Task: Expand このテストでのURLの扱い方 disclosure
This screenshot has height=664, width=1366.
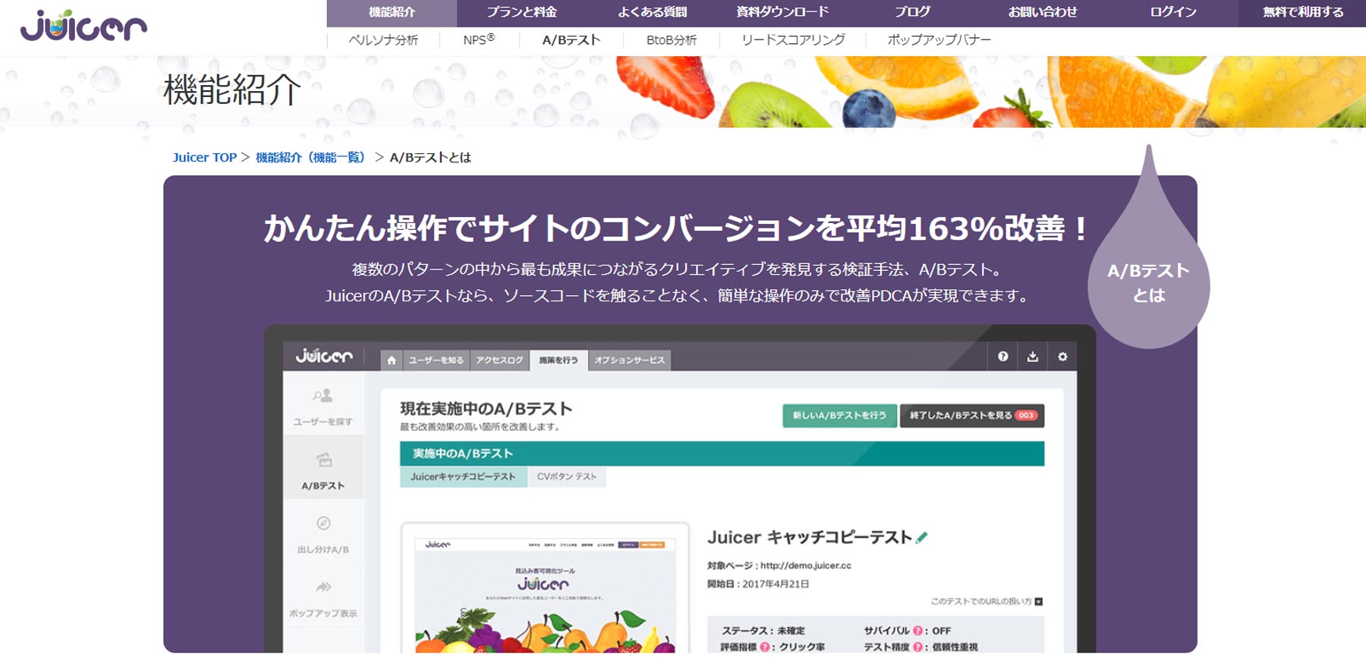Action: tap(987, 602)
